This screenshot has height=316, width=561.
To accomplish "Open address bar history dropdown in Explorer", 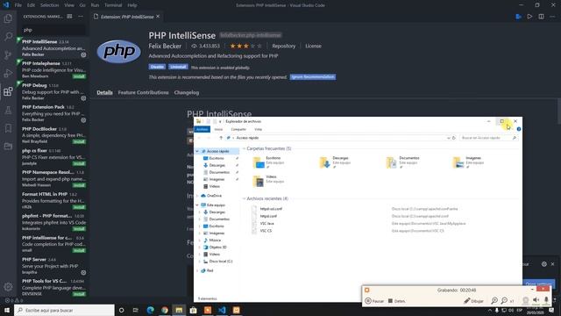I will (x=448, y=138).
